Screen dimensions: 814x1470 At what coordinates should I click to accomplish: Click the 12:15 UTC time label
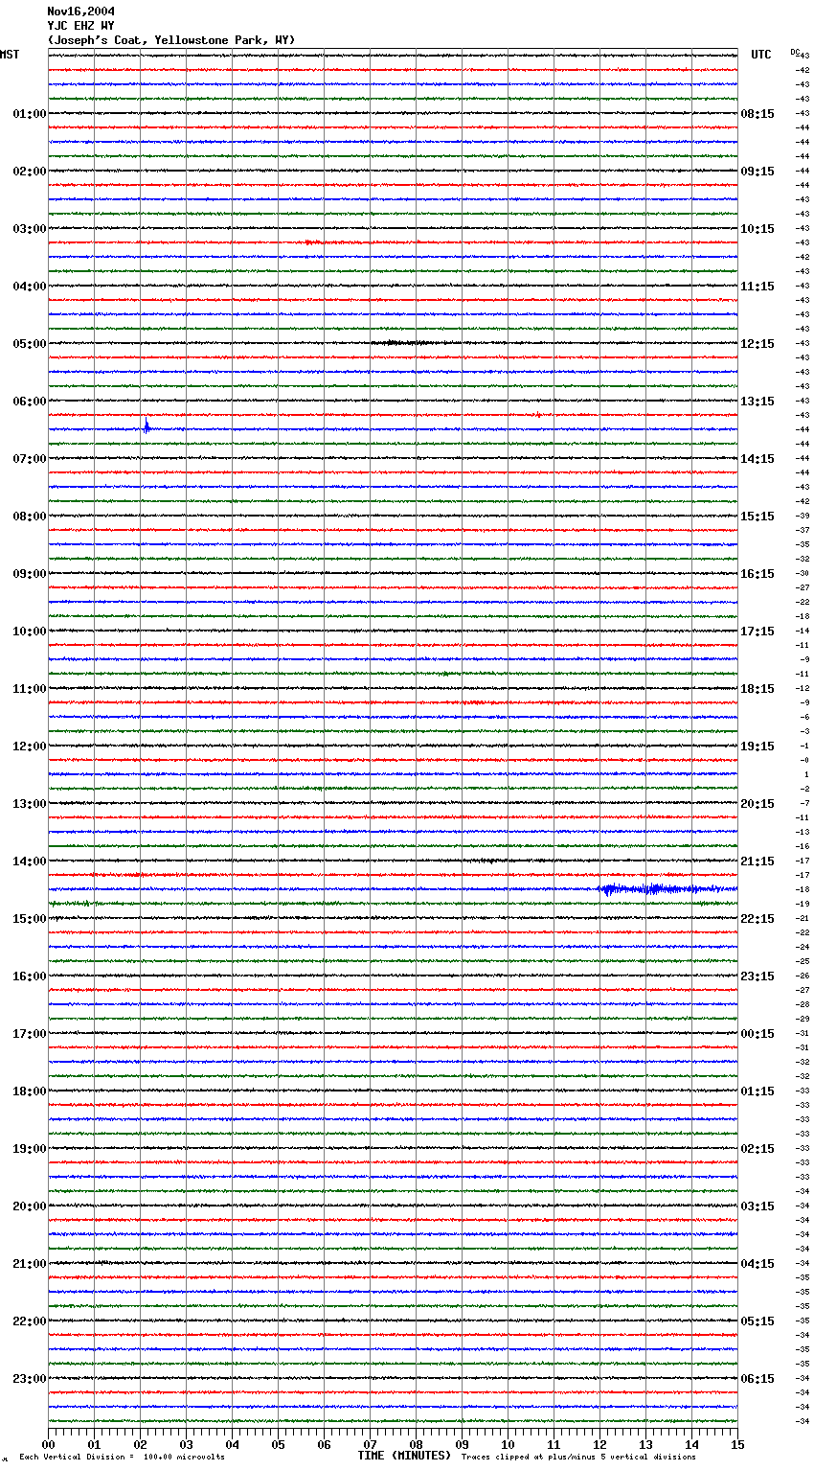(757, 344)
